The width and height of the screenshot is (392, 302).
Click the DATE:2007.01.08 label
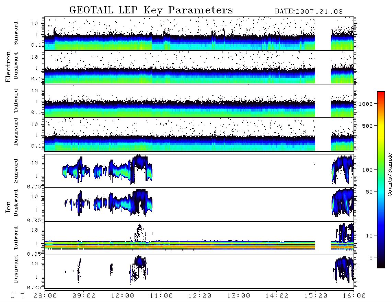pyautogui.click(x=309, y=11)
